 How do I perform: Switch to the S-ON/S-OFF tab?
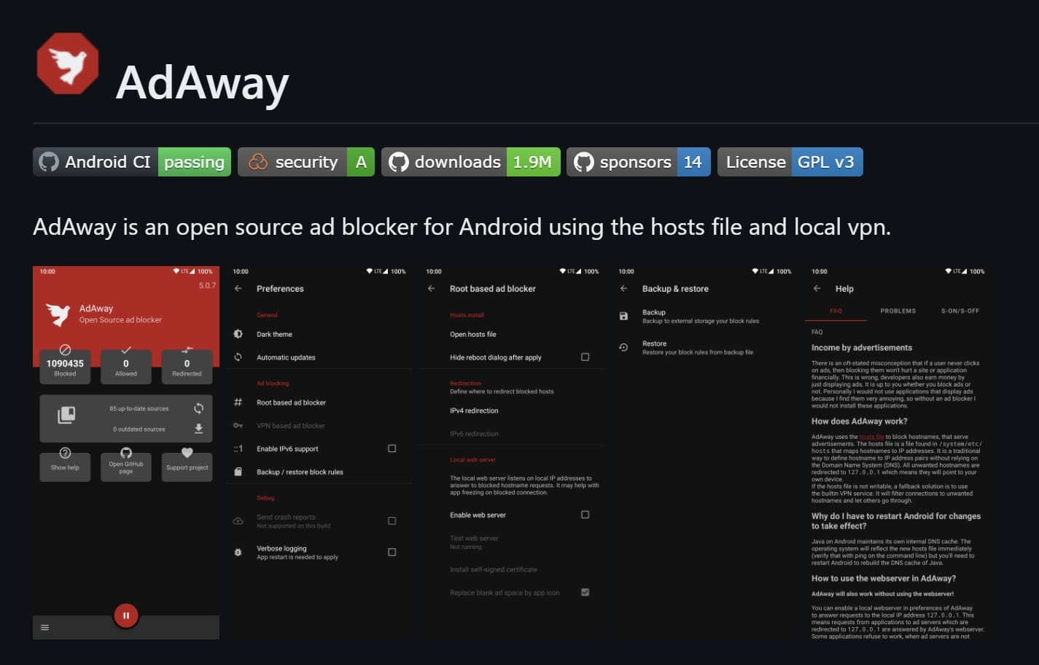pyautogui.click(x=960, y=311)
